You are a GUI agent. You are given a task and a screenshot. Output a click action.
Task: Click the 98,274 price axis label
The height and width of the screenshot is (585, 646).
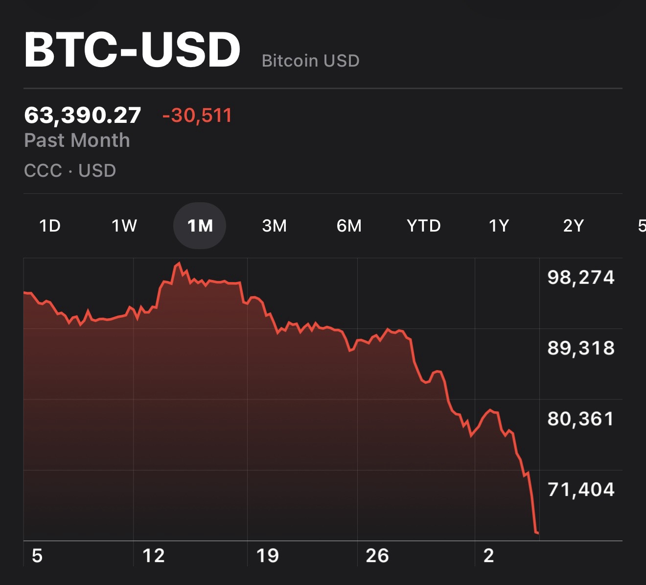click(581, 278)
